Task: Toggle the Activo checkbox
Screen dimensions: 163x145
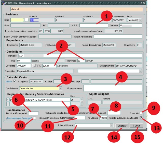Action: pos(15,81)
